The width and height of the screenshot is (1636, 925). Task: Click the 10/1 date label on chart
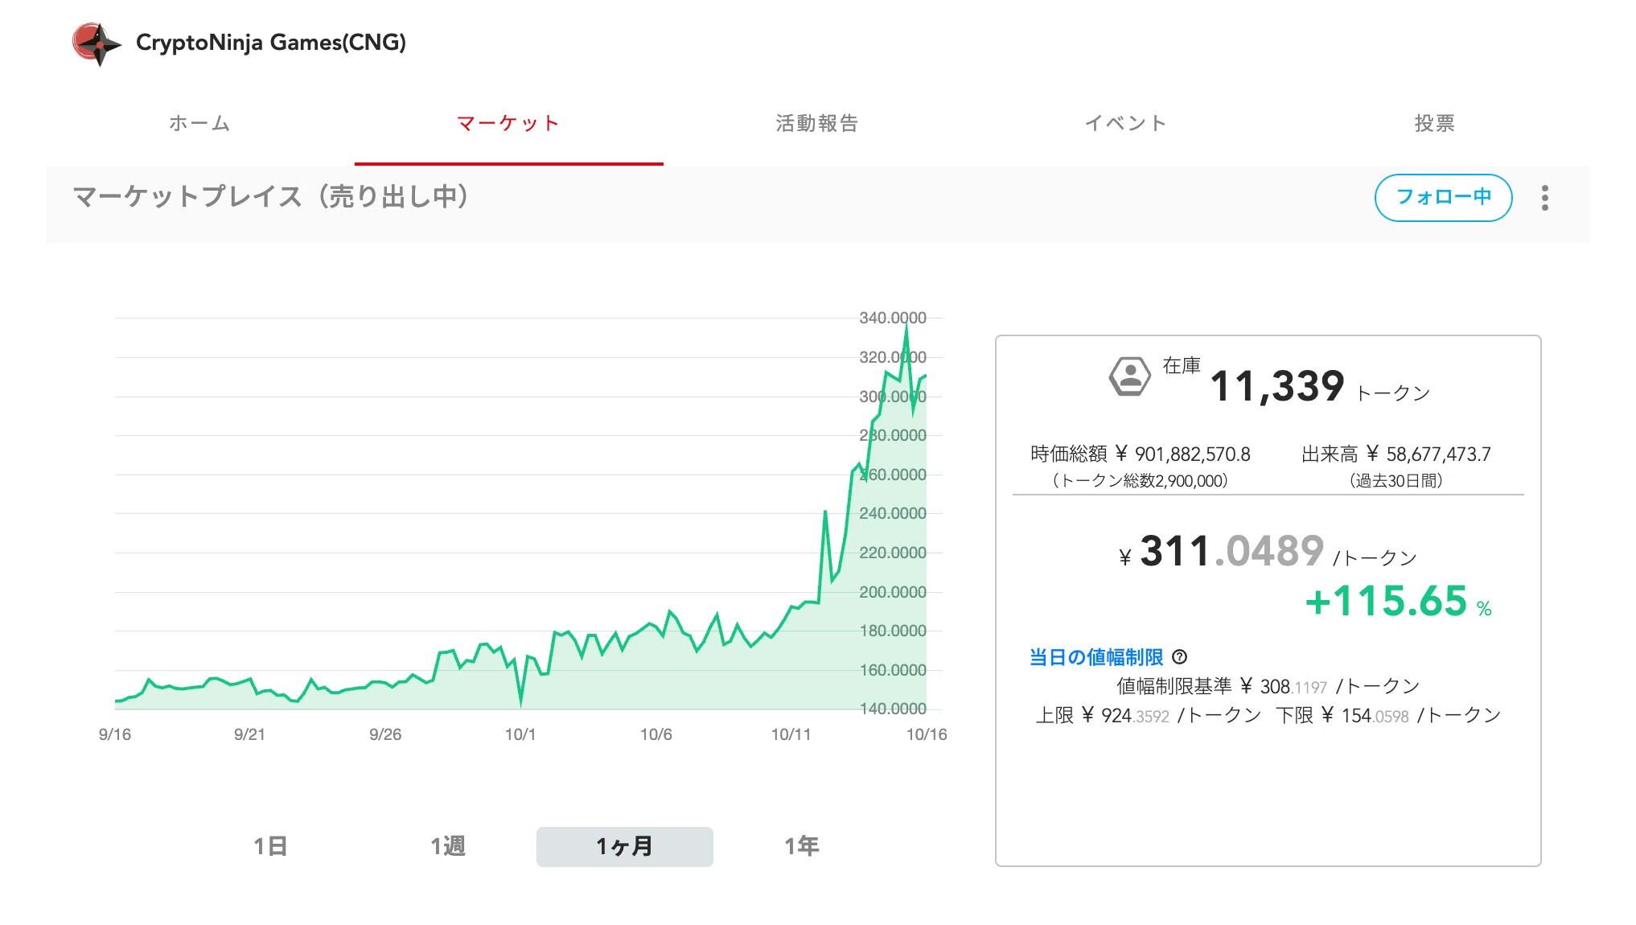point(520,734)
